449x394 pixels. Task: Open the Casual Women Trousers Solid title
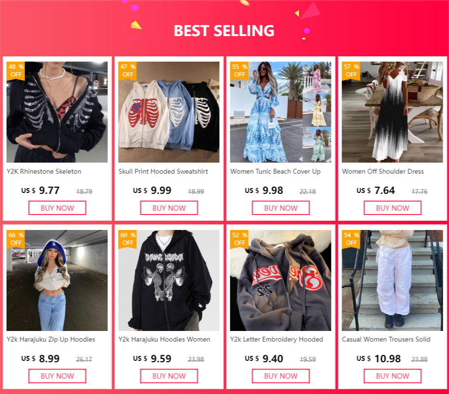coord(386,339)
